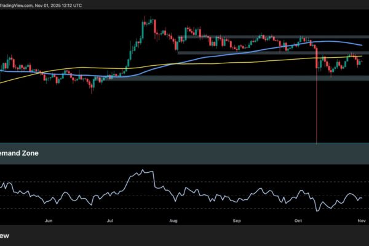369x246 pixels.
Task: Select the Jul label on time axis
Action: (x=112, y=220)
